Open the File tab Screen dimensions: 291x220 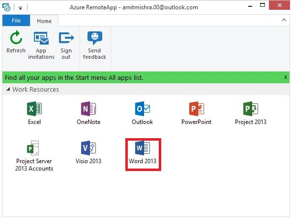point(16,21)
